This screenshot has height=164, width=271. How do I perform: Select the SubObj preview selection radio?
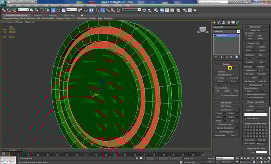223,91
